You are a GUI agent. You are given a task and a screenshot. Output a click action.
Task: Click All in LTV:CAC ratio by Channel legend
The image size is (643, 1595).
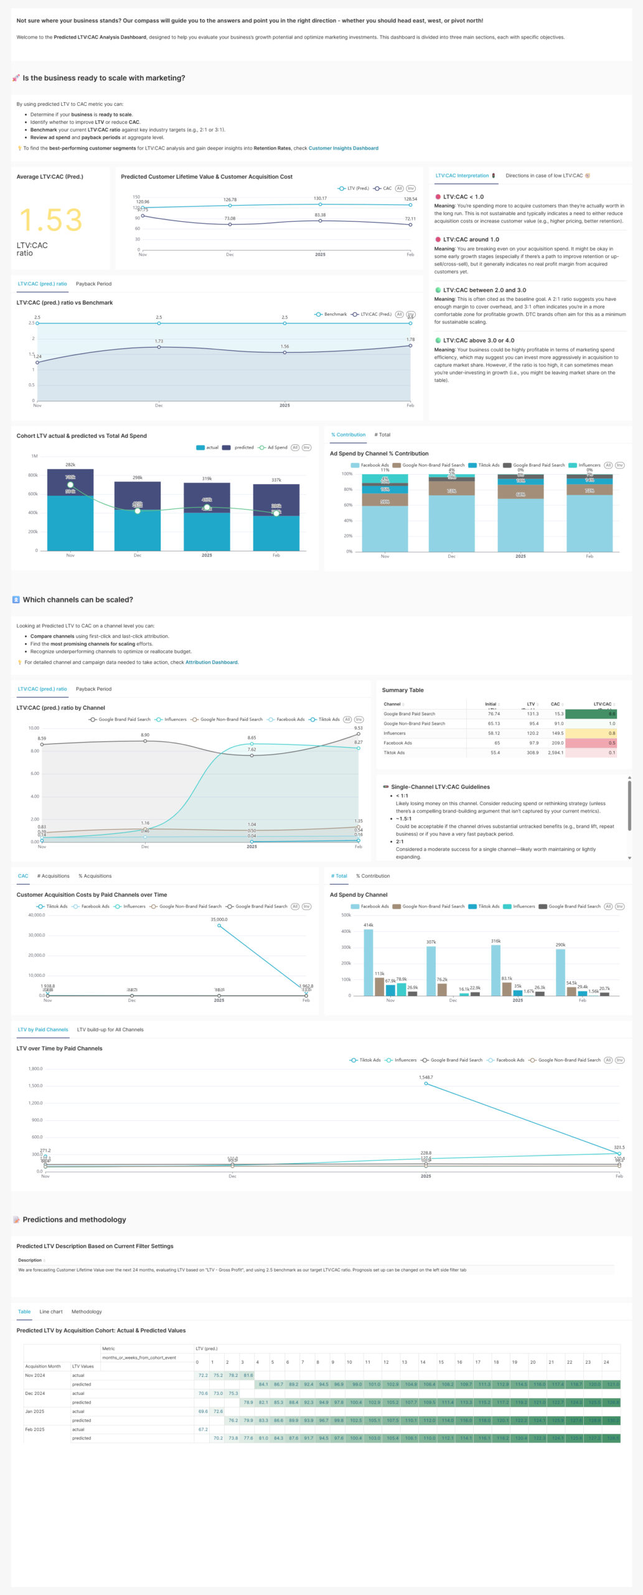coord(347,719)
